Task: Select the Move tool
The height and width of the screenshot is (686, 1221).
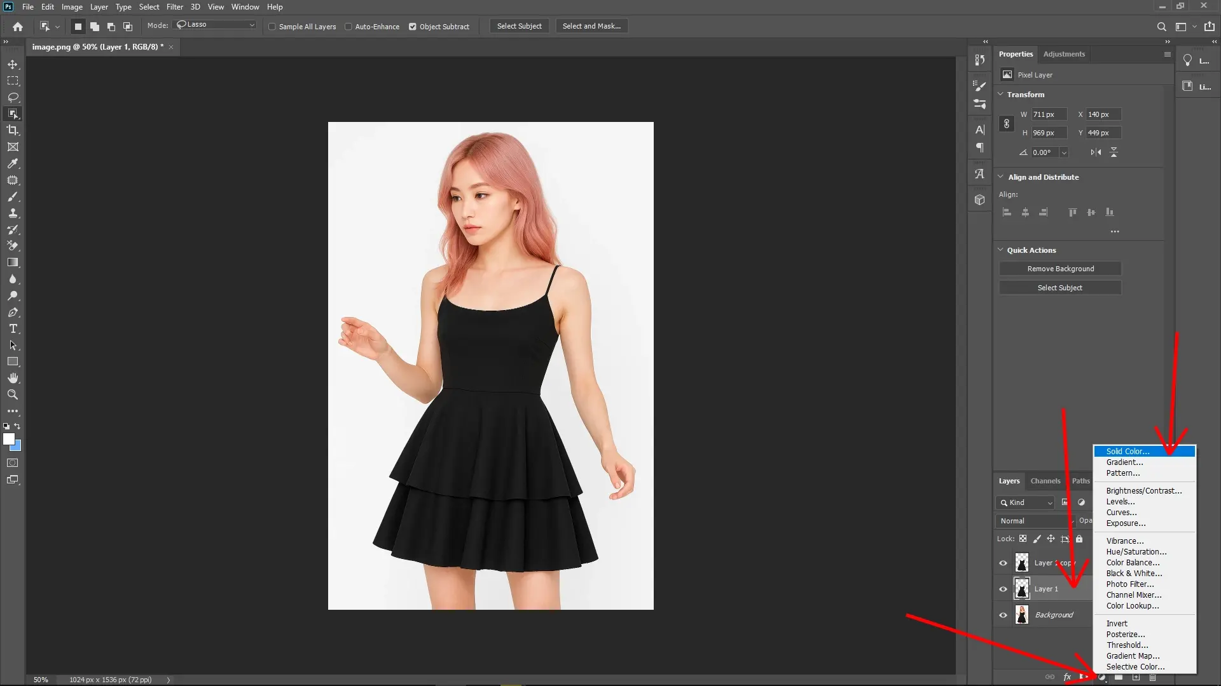Action: (x=13, y=64)
